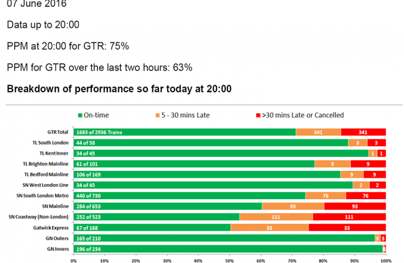
Task: Click the Breakdown of performance heading
Action: 119,89
